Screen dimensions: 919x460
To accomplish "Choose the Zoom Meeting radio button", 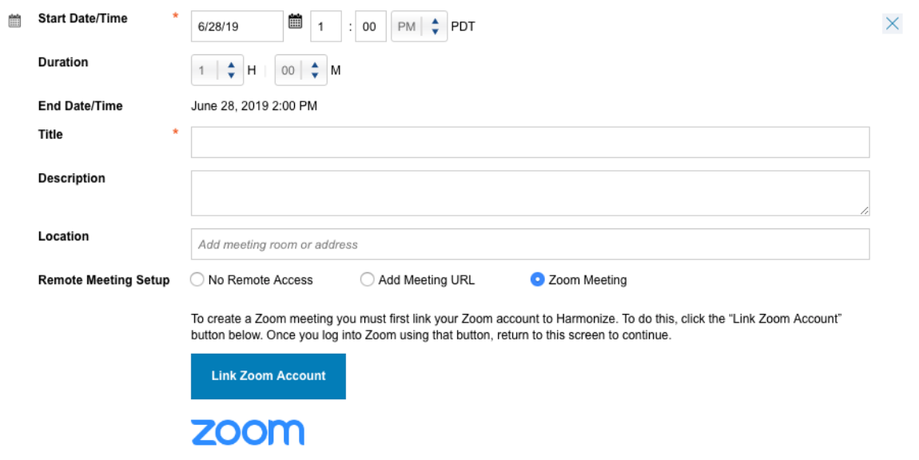I will (x=538, y=280).
